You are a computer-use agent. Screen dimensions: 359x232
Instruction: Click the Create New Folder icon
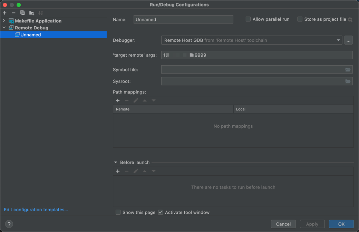pos(32,13)
